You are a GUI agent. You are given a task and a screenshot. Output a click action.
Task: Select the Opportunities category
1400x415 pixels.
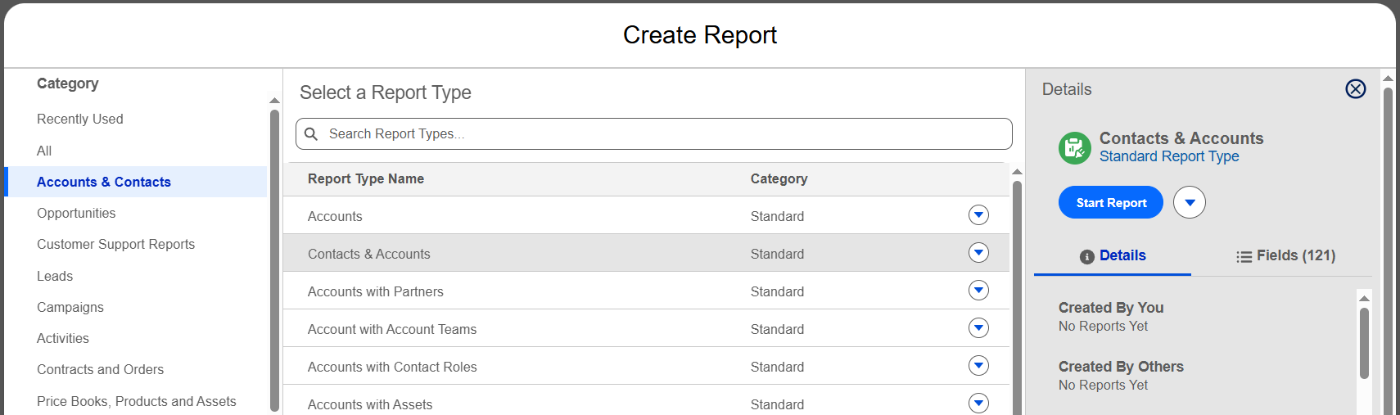76,213
